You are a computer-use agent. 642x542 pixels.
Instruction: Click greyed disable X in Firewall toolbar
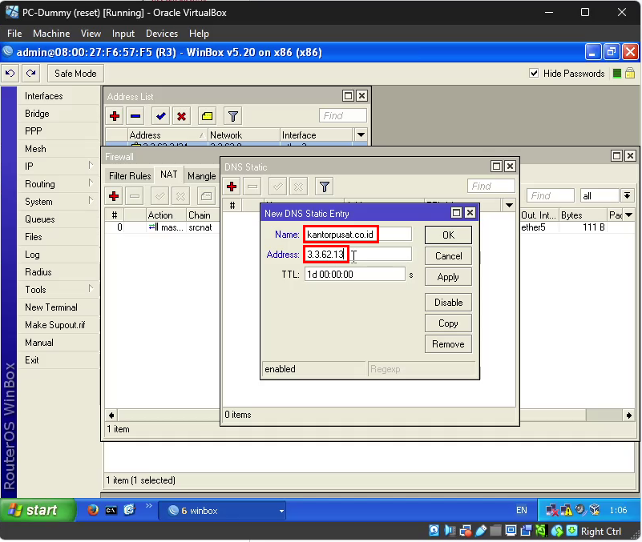(x=180, y=196)
